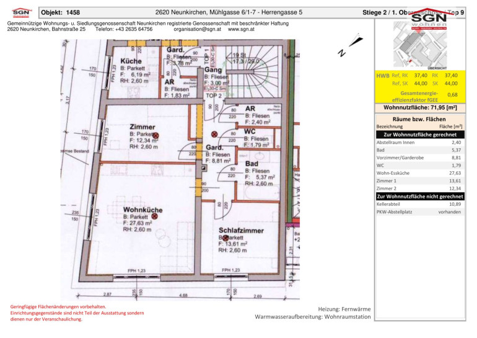Select the Wohn-Essküche row in area table

[x=419, y=174]
